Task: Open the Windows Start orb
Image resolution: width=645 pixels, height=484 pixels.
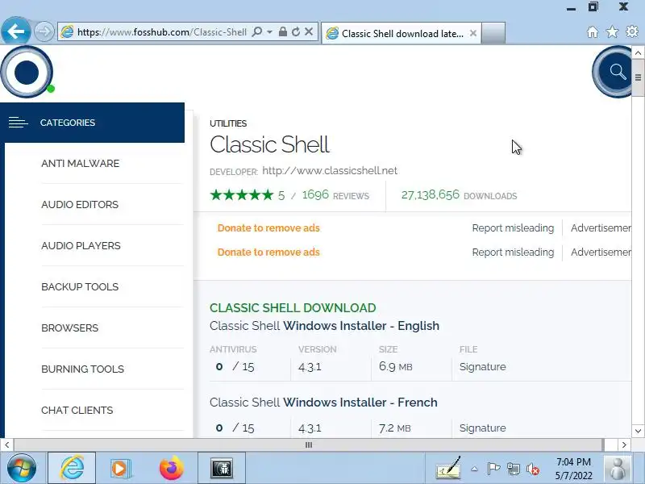Action: [x=22, y=468]
